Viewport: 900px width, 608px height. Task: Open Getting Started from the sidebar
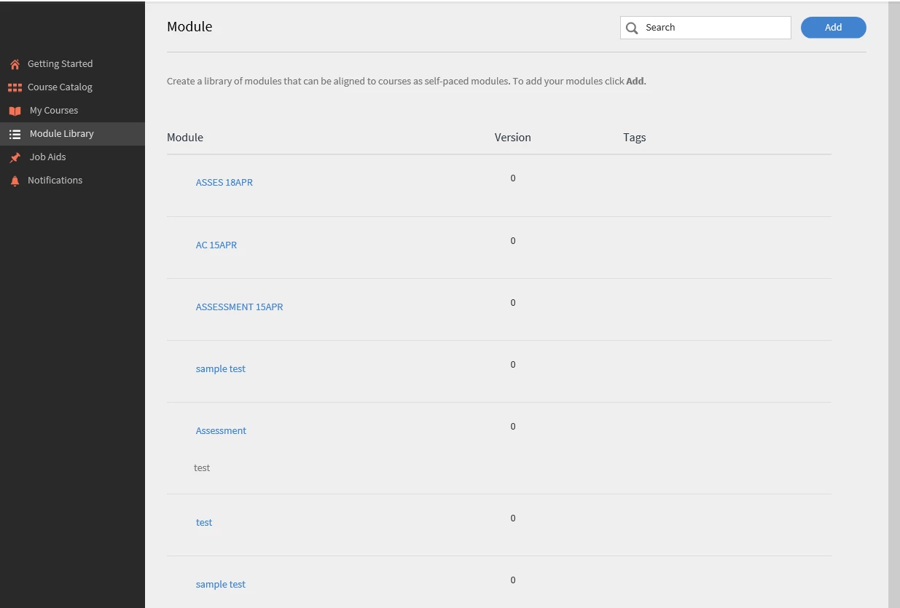[60, 64]
